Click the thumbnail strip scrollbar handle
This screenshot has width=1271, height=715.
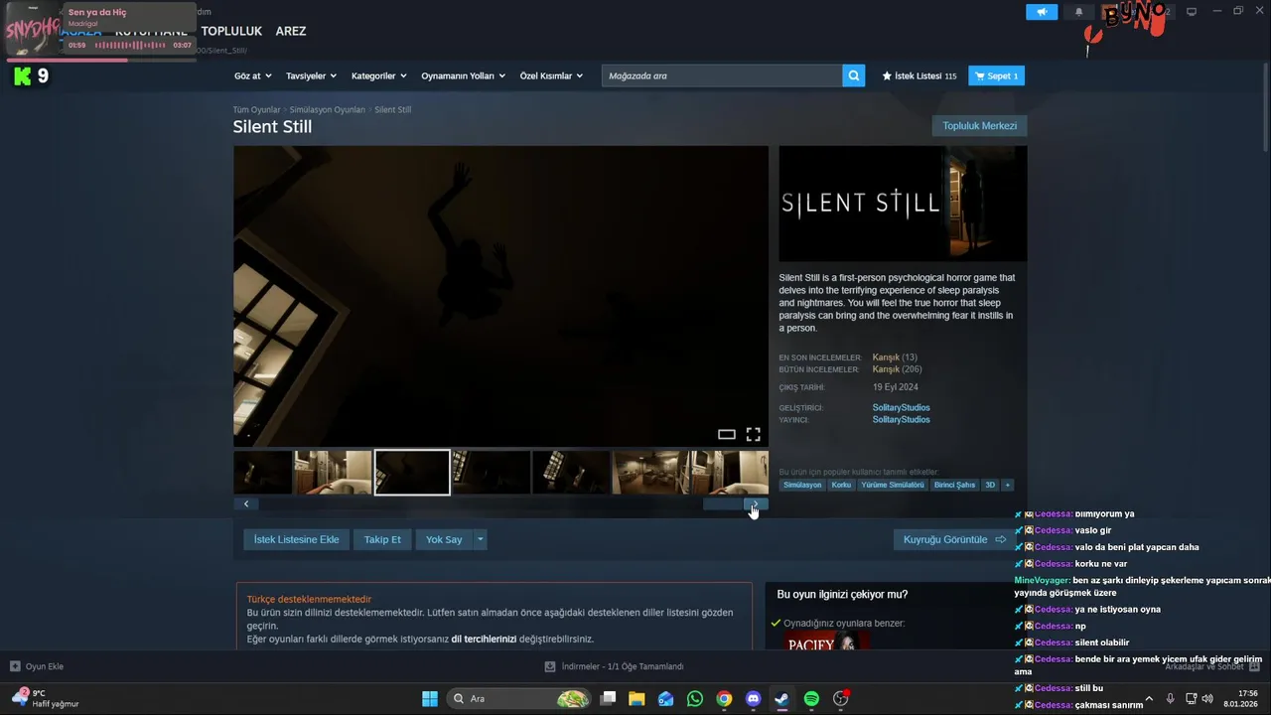coord(723,503)
